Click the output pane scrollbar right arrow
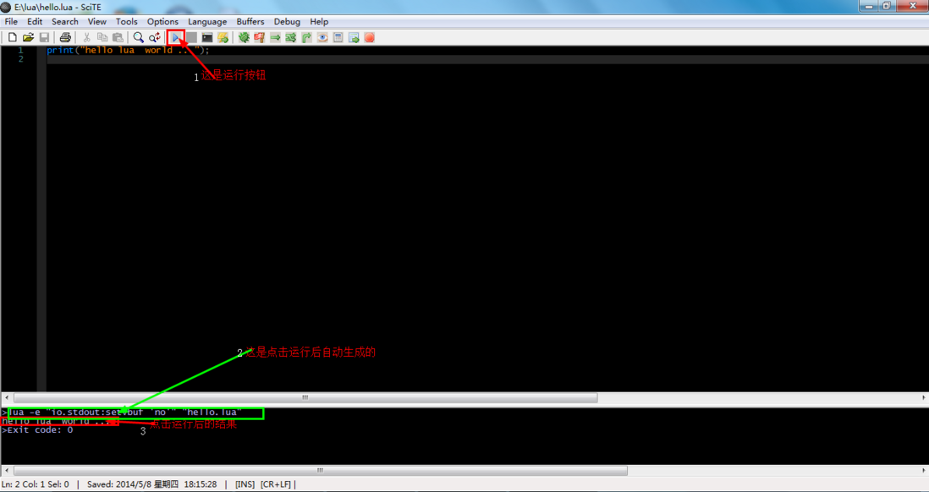Screen dimensions: 929x492 click(924, 471)
